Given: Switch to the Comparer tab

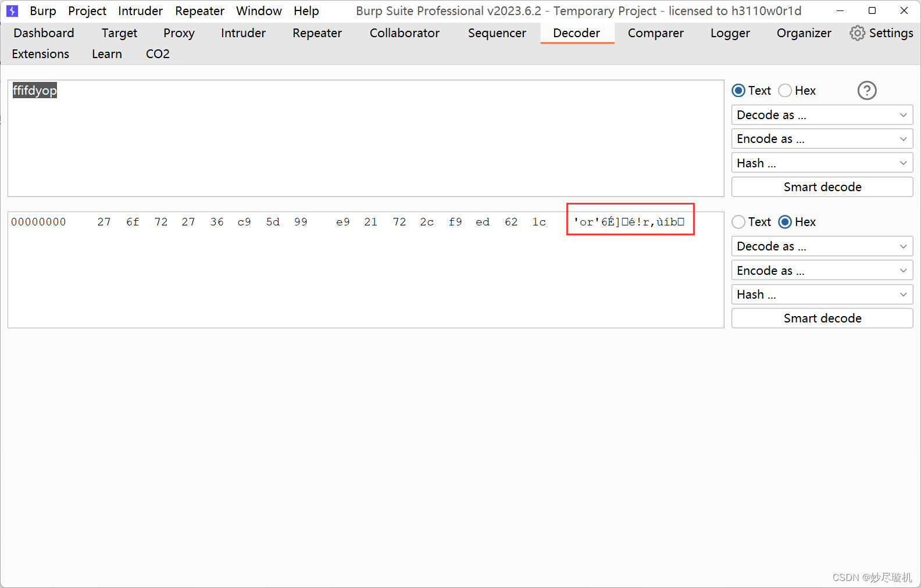Looking at the screenshot, I should (655, 33).
